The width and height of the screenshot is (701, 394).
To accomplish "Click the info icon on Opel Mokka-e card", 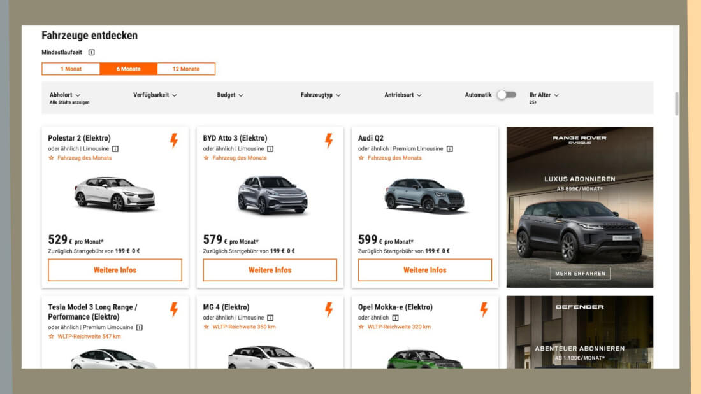I will pos(395,318).
